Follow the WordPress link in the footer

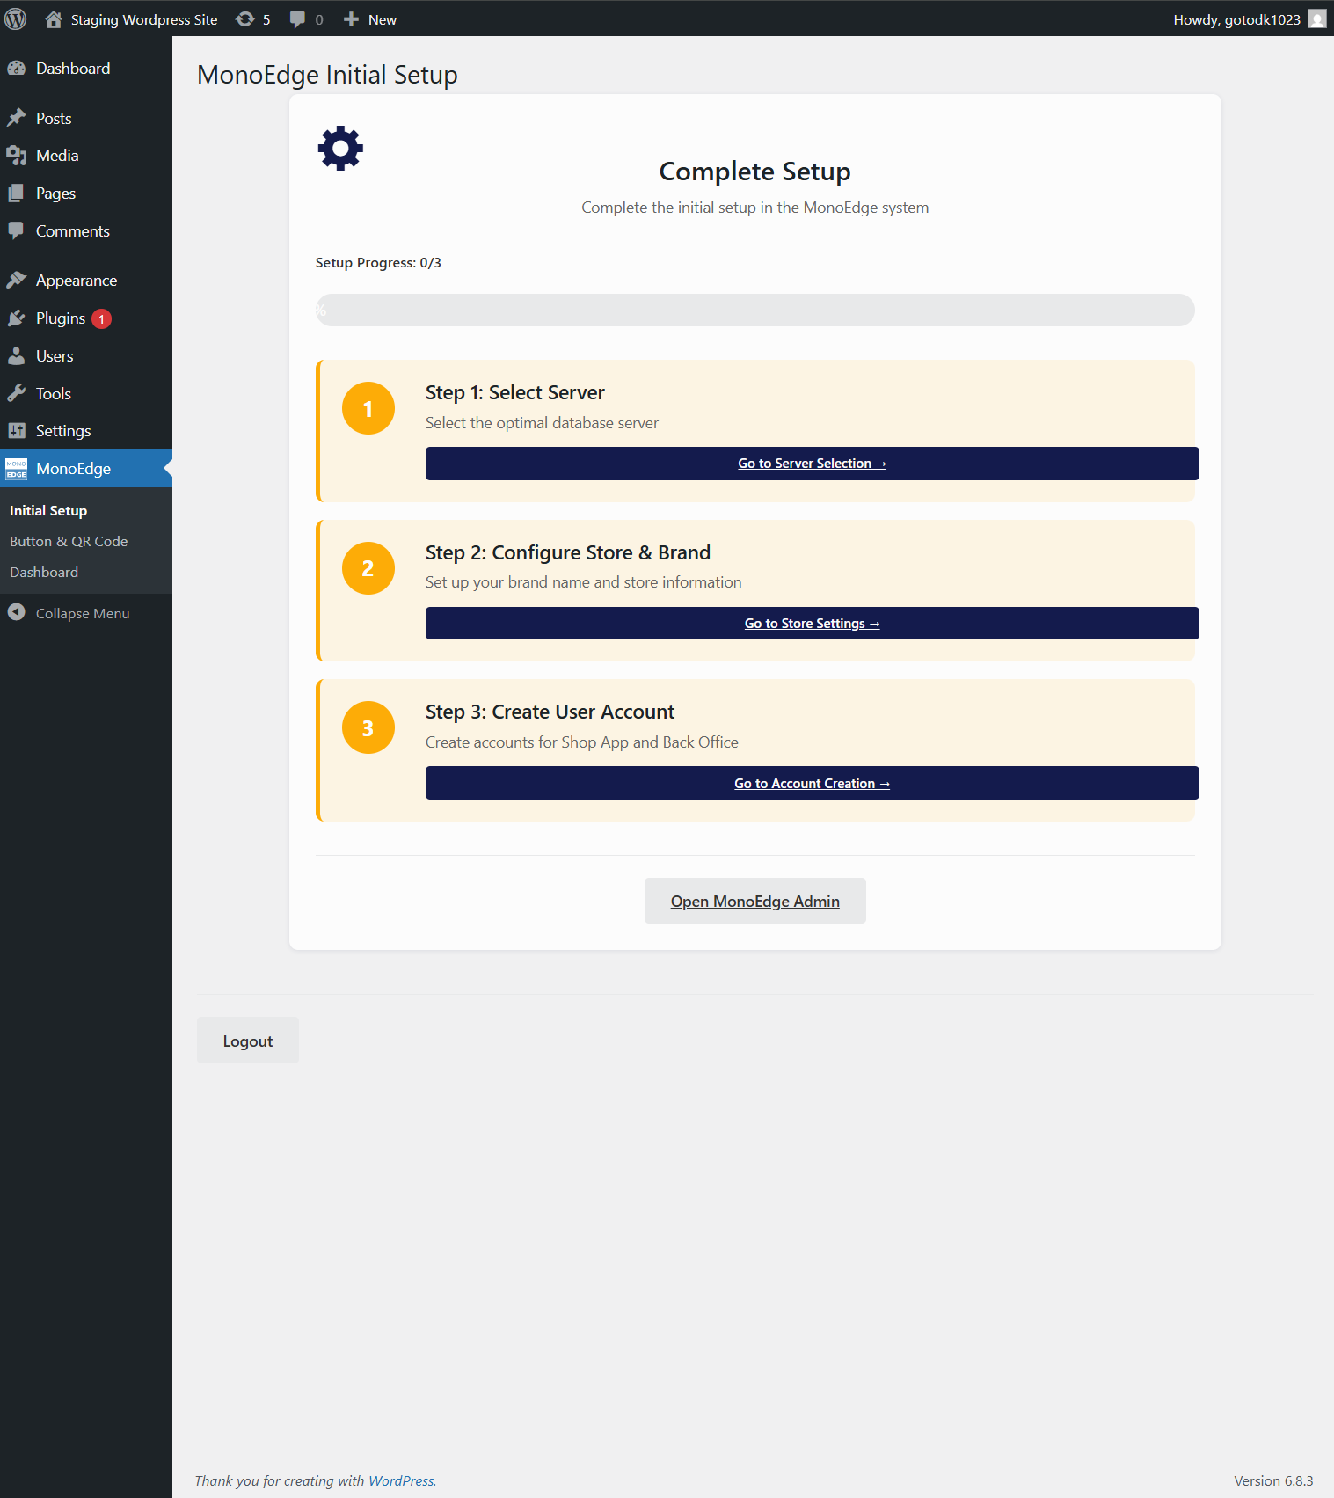[x=401, y=1480]
